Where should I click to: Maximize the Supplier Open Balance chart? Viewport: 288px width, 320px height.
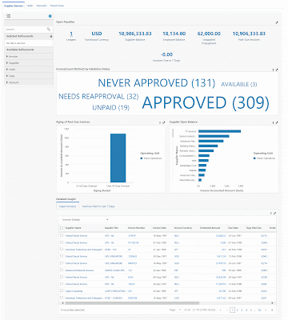click(277, 122)
